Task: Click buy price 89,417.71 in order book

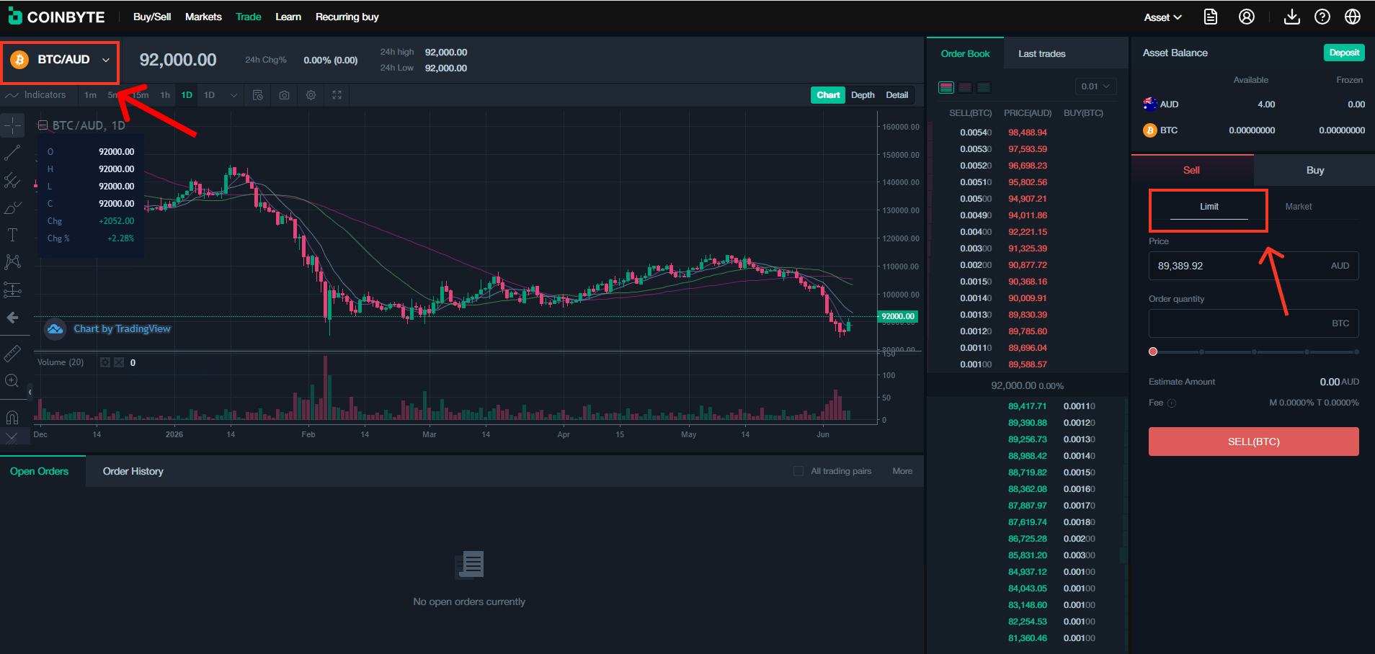Action: [x=1028, y=406]
